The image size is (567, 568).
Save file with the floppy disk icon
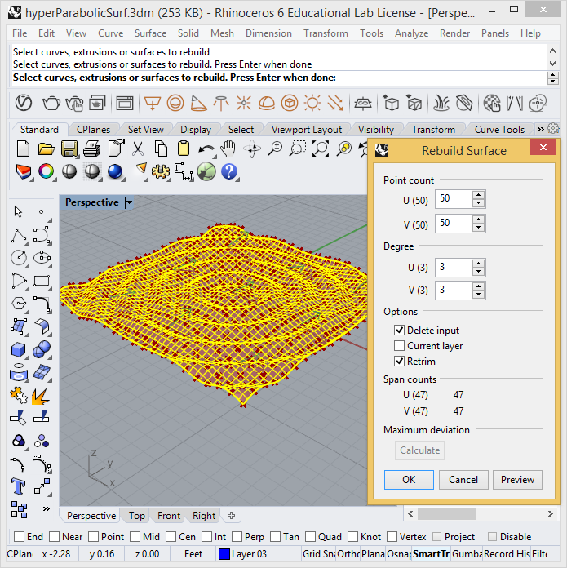pyautogui.click(x=69, y=149)
